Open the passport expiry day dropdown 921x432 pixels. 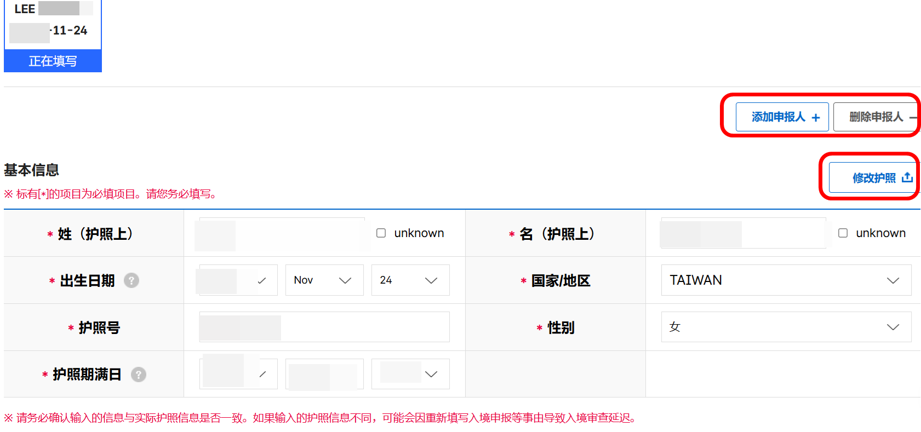410,374
